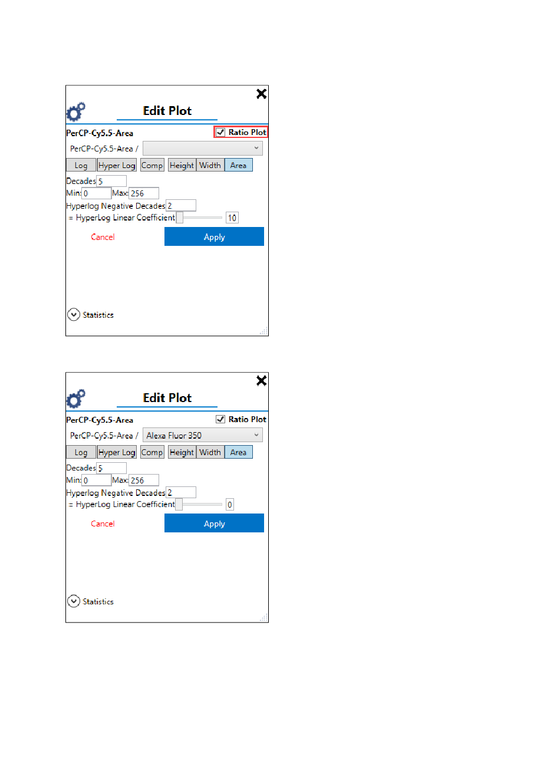The height and width of the screenshot is (757, 560).
Task: Choose Height parameter in upper dialog
Action: point(182,166)
